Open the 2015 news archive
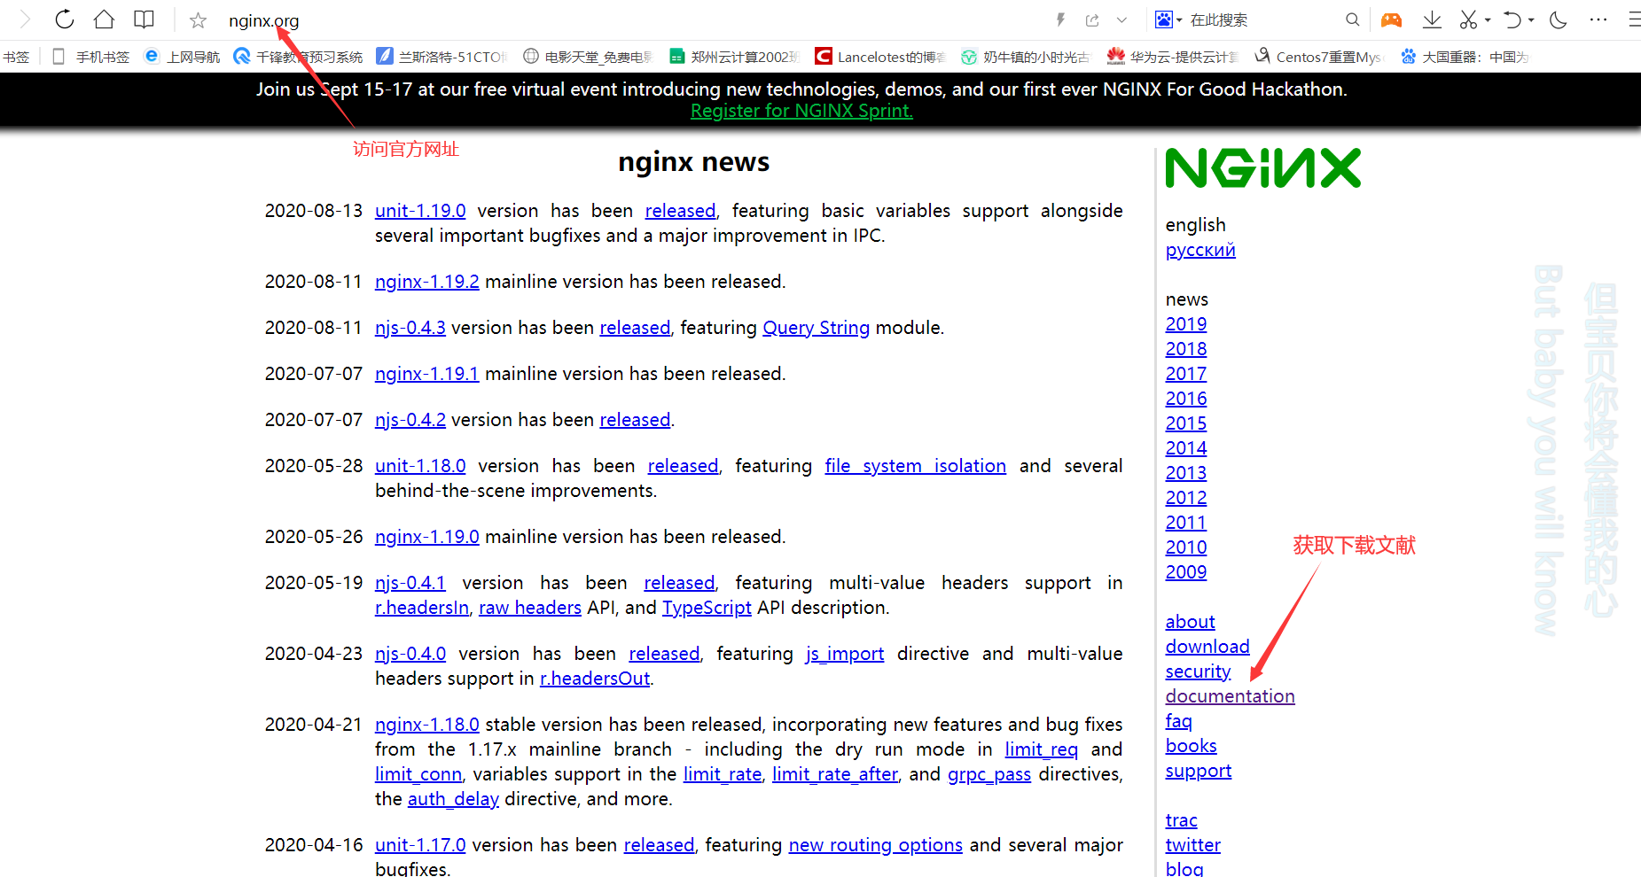Image resolution: width=1641 pixels, height=877 pixels. (x=1186, y=423)
